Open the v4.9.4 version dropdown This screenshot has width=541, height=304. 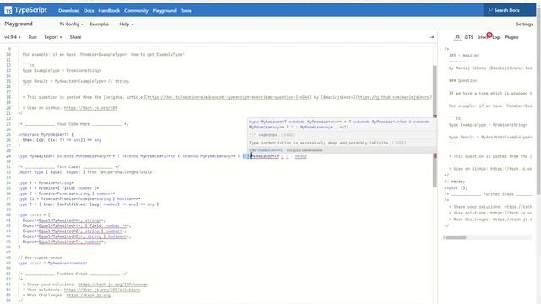[x=13, y=37]
